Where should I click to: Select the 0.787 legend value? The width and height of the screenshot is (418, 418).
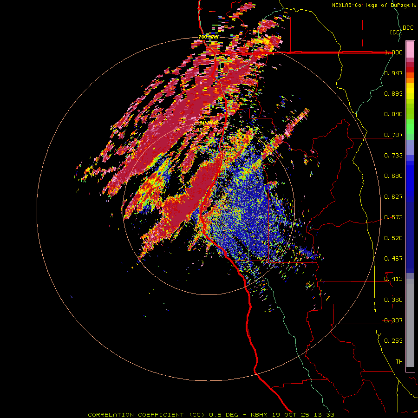(x=393, y=135)
